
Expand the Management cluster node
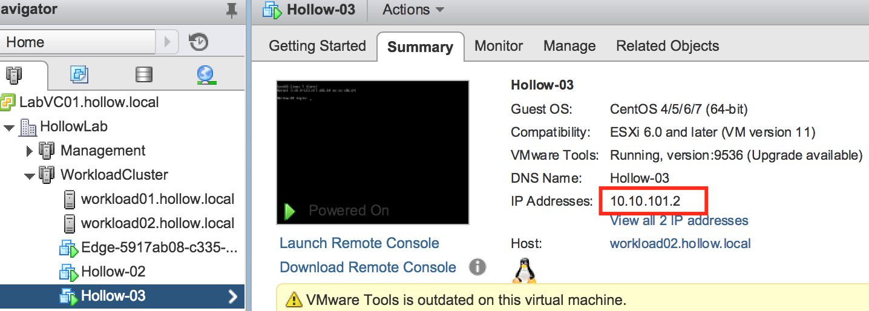click(x=29, y=151)
